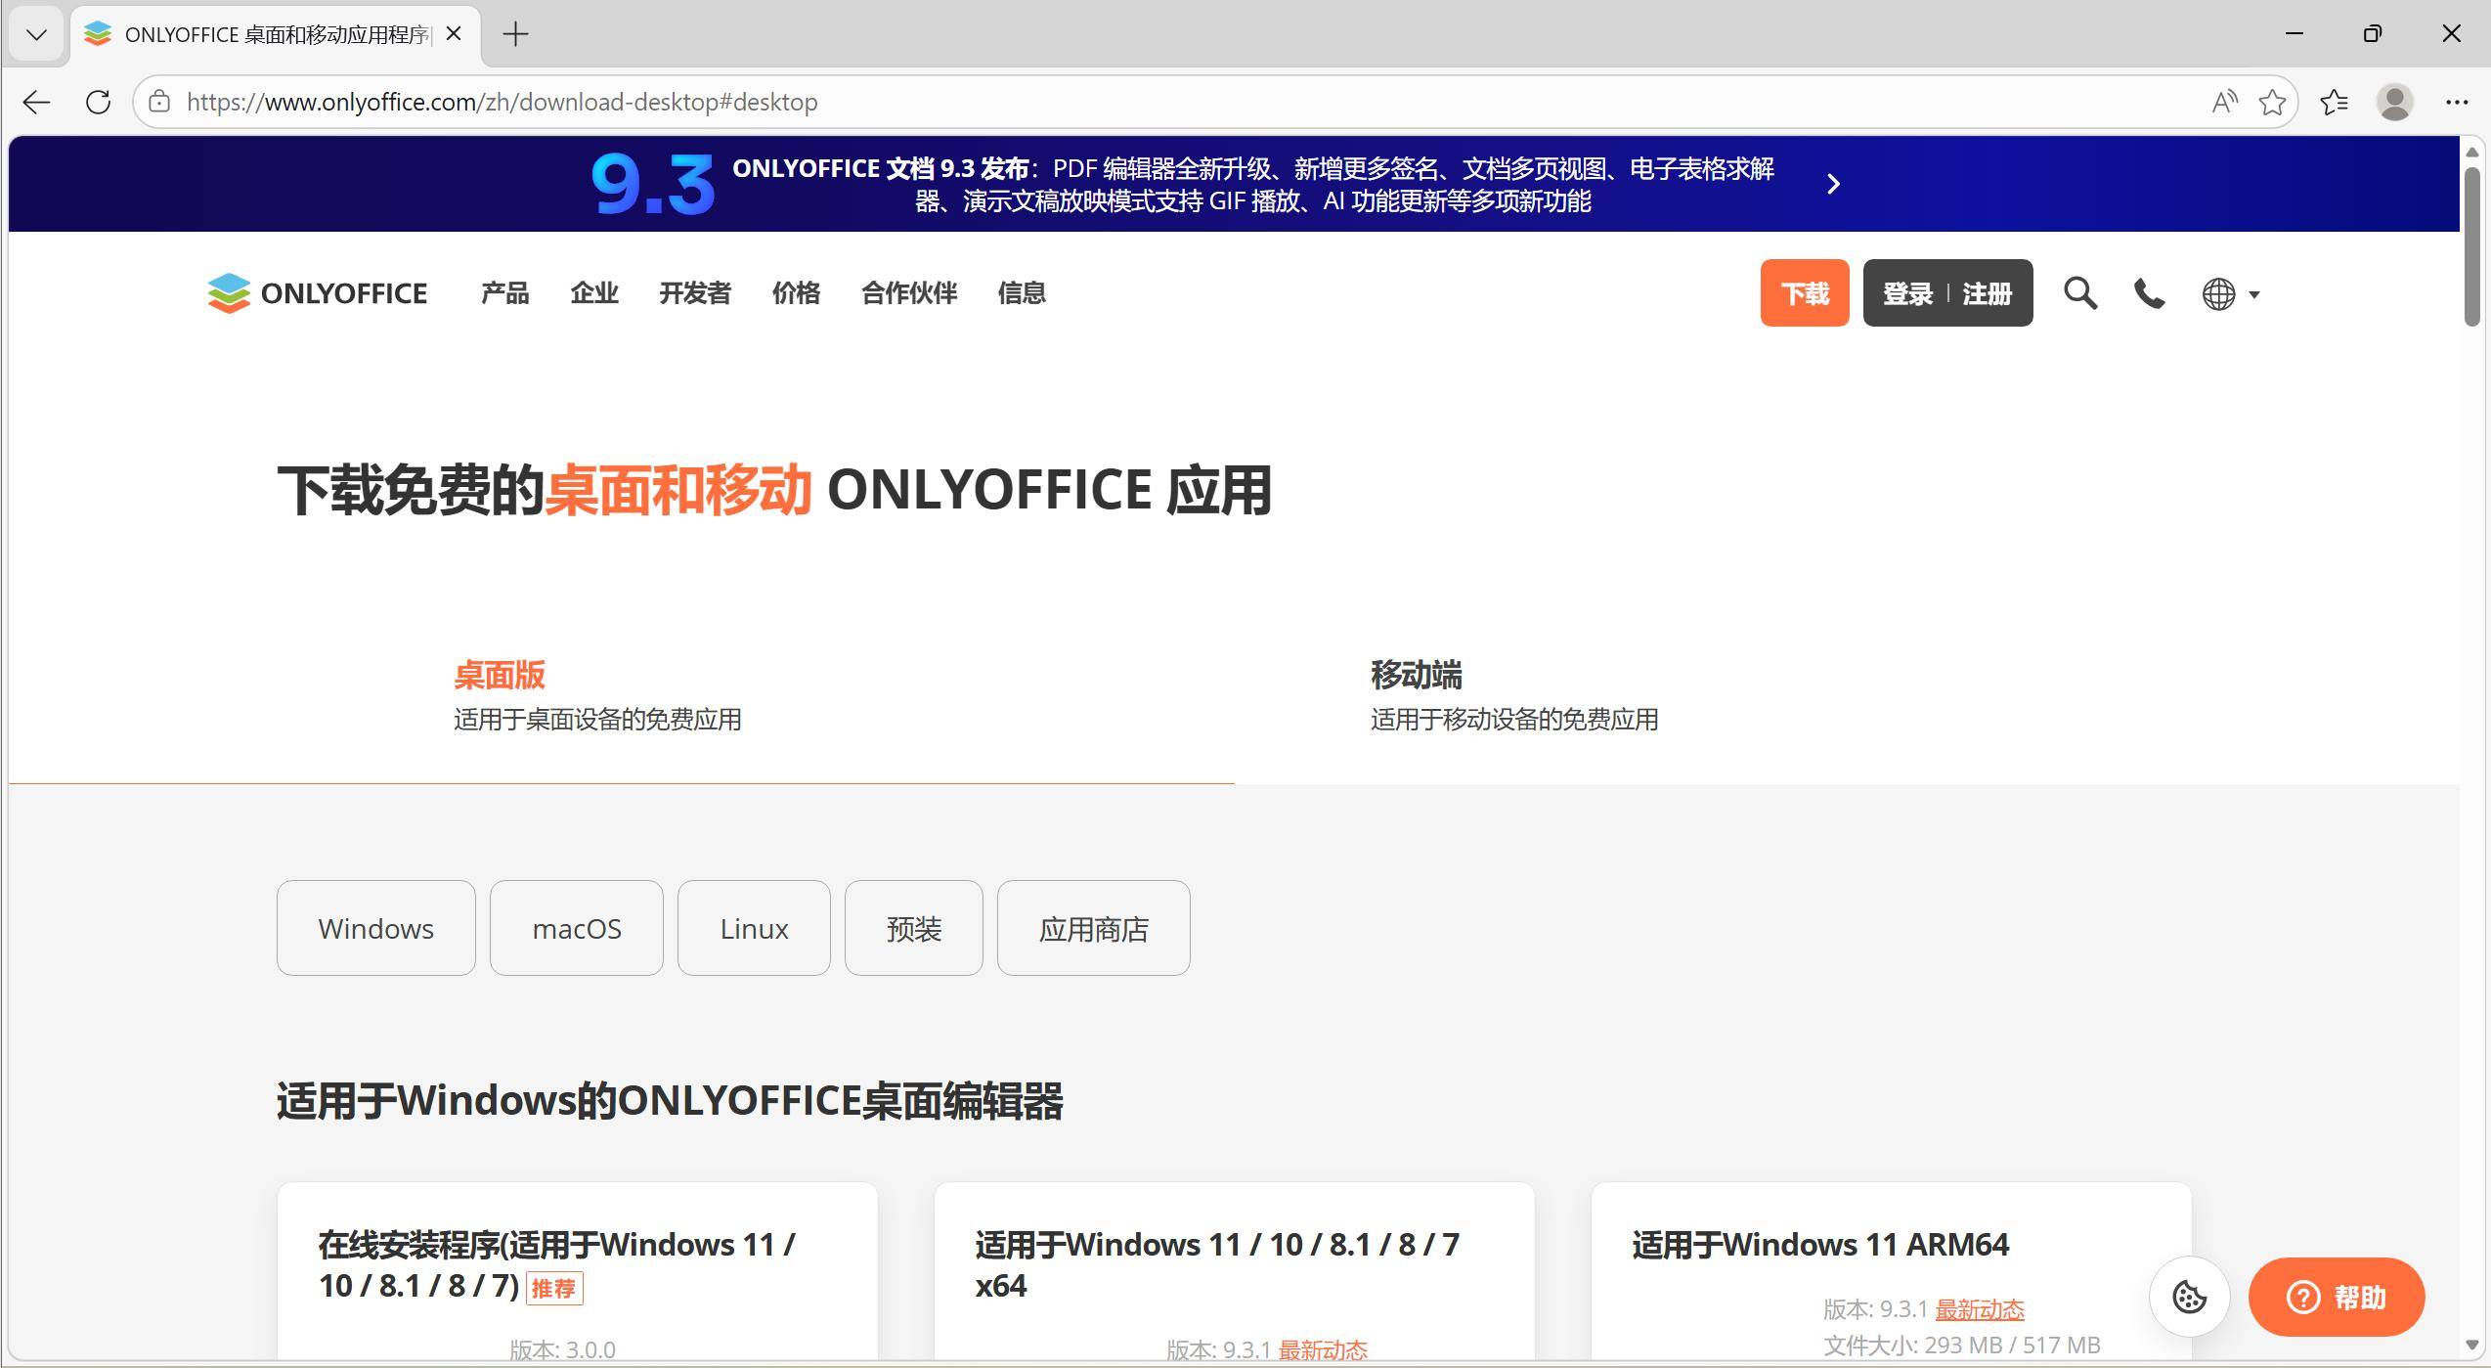This screenshot has height=1368, width=2491.
Task: Open 最新动态 link under ARM64 card
Action: click(1980, 1309)
